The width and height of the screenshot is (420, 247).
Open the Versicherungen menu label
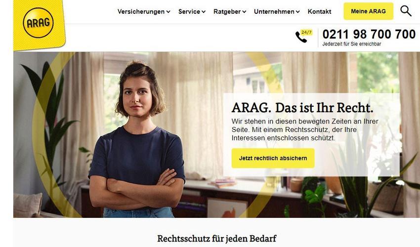click(141, 11)
